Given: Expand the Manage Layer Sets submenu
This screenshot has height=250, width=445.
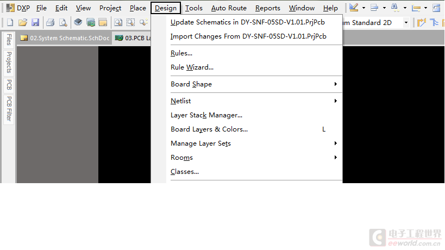Looking at the screenshot, I should tap(254, 143).
